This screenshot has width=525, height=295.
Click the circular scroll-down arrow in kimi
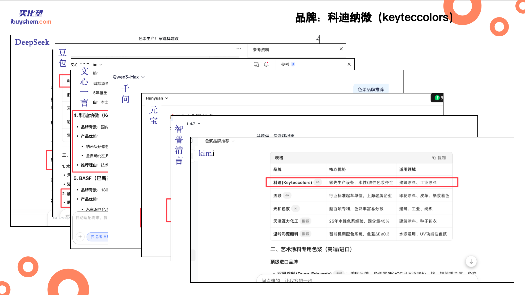tap(471, 261)
